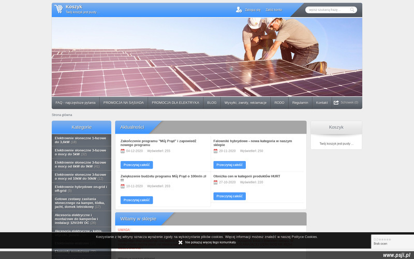
Task: Click the Schowek share icon
Action: click(336, 103)
